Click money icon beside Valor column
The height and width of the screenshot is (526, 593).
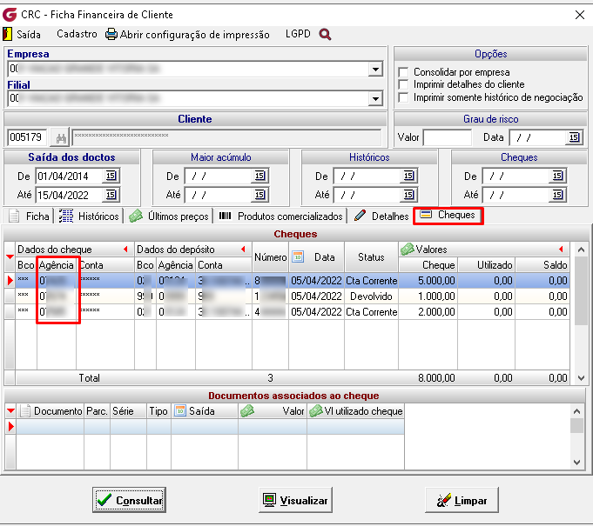click(x=247, y=411)
